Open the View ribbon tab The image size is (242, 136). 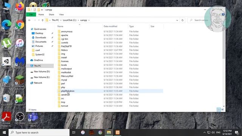pos(61,14)
